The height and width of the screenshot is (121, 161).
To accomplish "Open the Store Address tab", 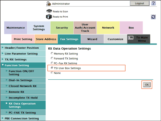I will tap(46, 39).
